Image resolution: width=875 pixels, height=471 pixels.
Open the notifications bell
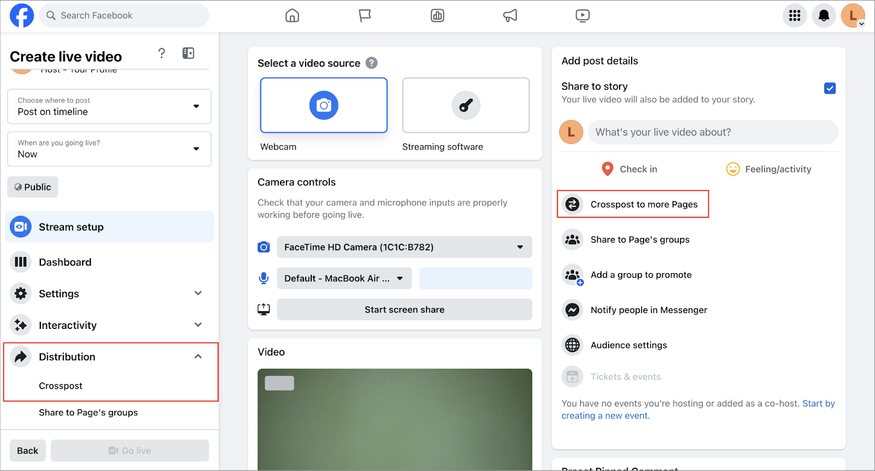(x=824, y=16)
